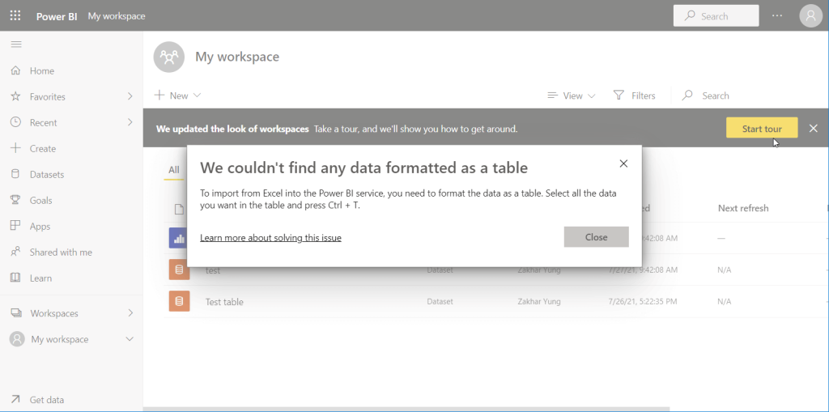This screenshot has height=412, width=829.
Task: Click the Workspaces monitor icon
Action: coord(16,313)
